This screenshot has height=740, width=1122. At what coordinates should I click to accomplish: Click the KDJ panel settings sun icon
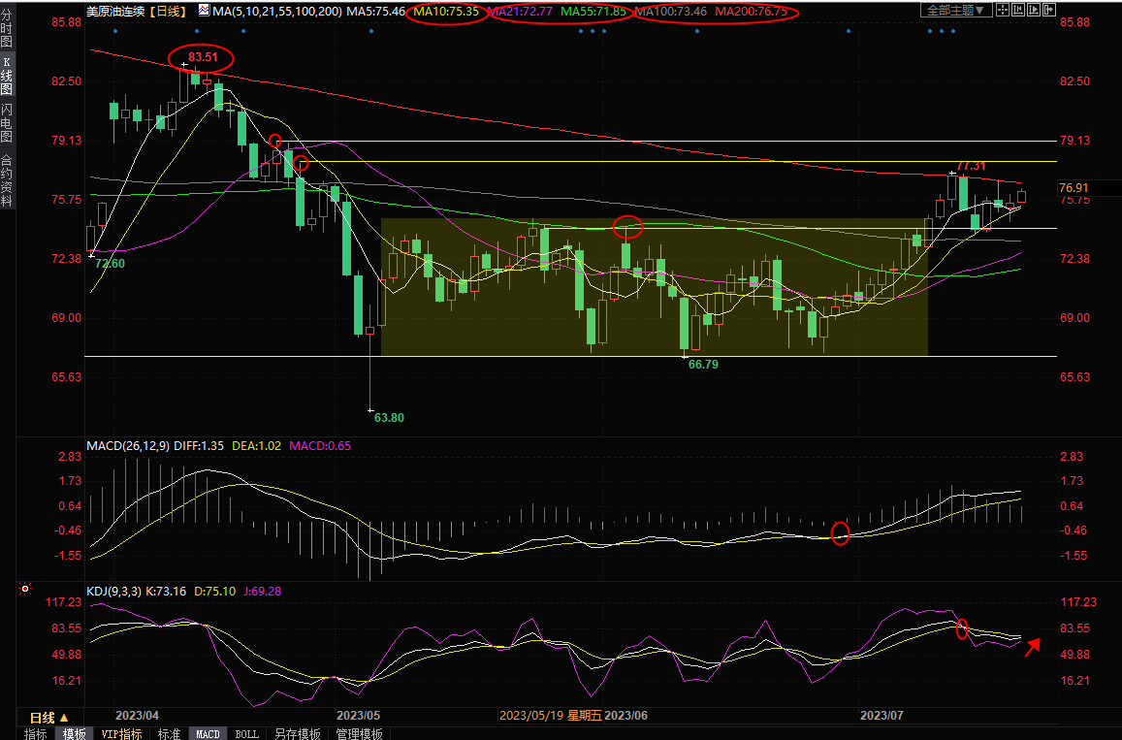(x=25, y=589)
